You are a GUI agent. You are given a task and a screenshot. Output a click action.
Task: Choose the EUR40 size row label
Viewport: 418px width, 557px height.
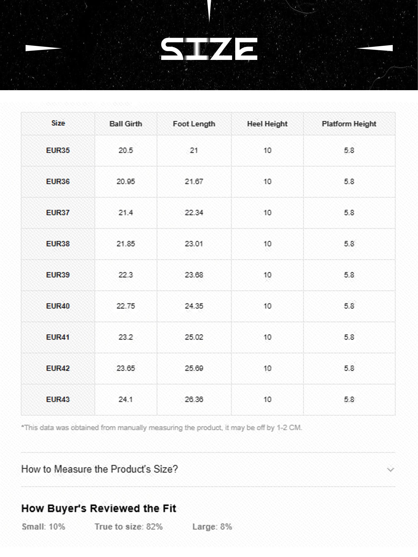click(x=58, y=306)
